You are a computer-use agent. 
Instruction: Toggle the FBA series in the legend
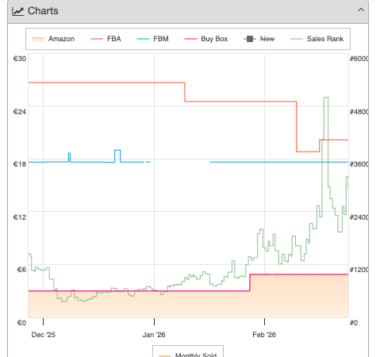click(106, 39)
